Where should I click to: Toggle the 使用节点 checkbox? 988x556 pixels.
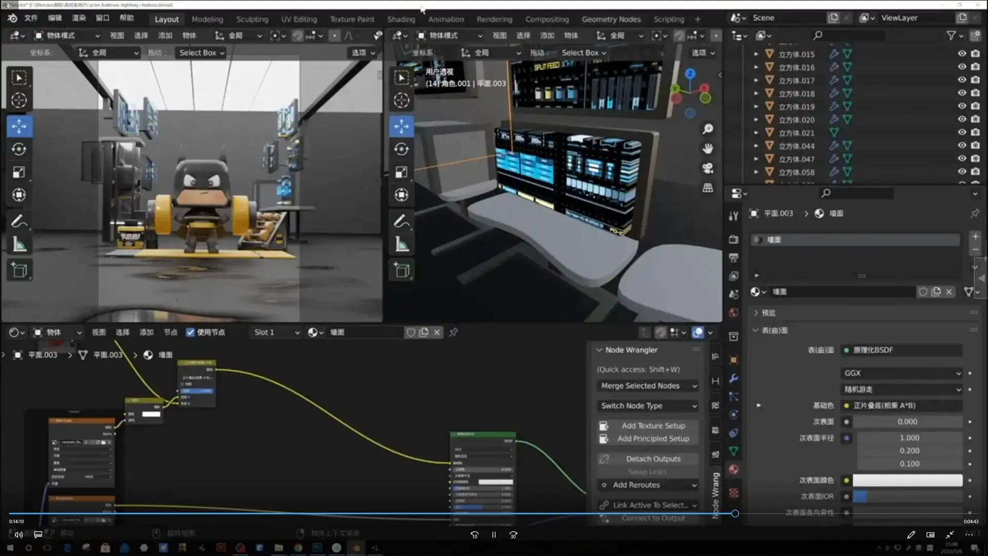[x=190, y=333]
